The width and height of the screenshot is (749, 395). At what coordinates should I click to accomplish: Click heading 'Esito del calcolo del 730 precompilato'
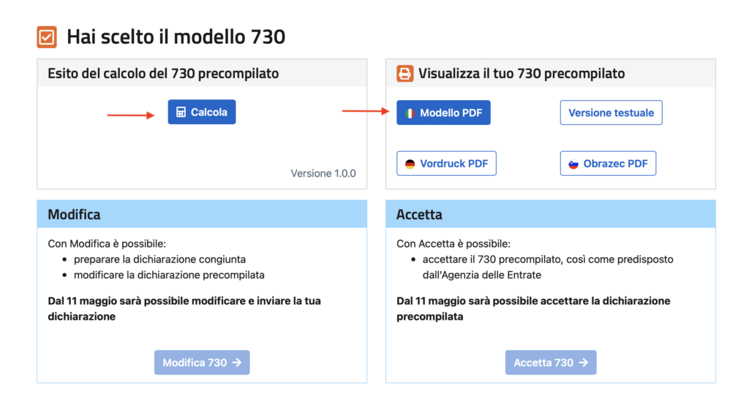(163, 74)
